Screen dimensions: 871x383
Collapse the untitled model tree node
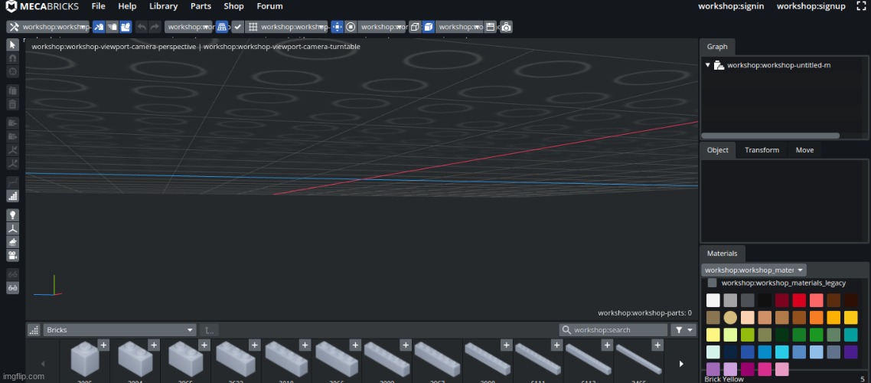coord(708,65)
